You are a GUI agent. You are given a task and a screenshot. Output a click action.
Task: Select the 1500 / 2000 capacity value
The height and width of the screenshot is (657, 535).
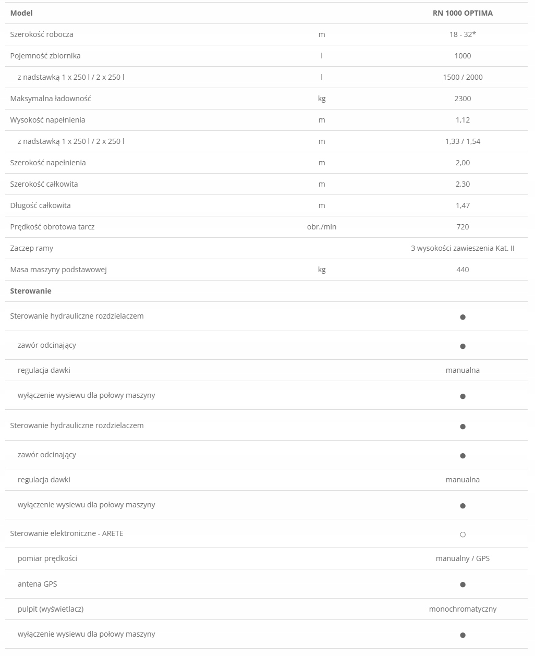click(463, 77)
